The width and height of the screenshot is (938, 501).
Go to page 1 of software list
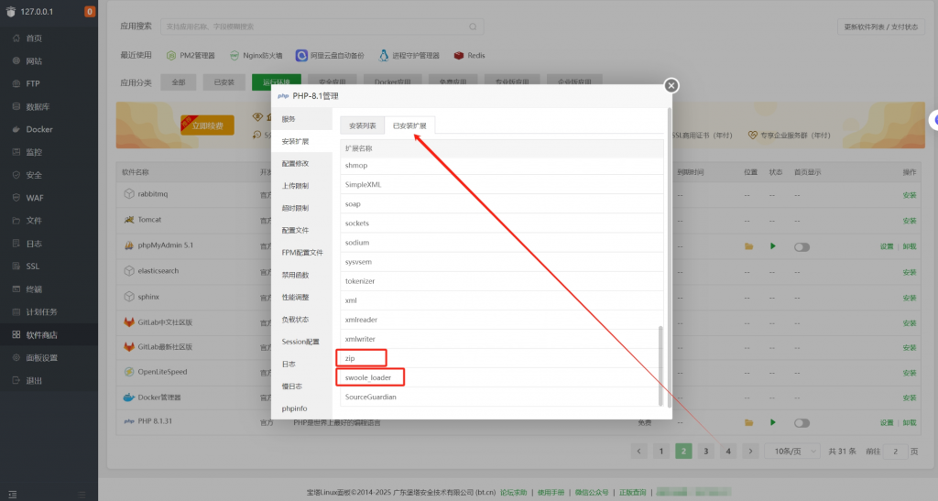(x=661, y=451)
